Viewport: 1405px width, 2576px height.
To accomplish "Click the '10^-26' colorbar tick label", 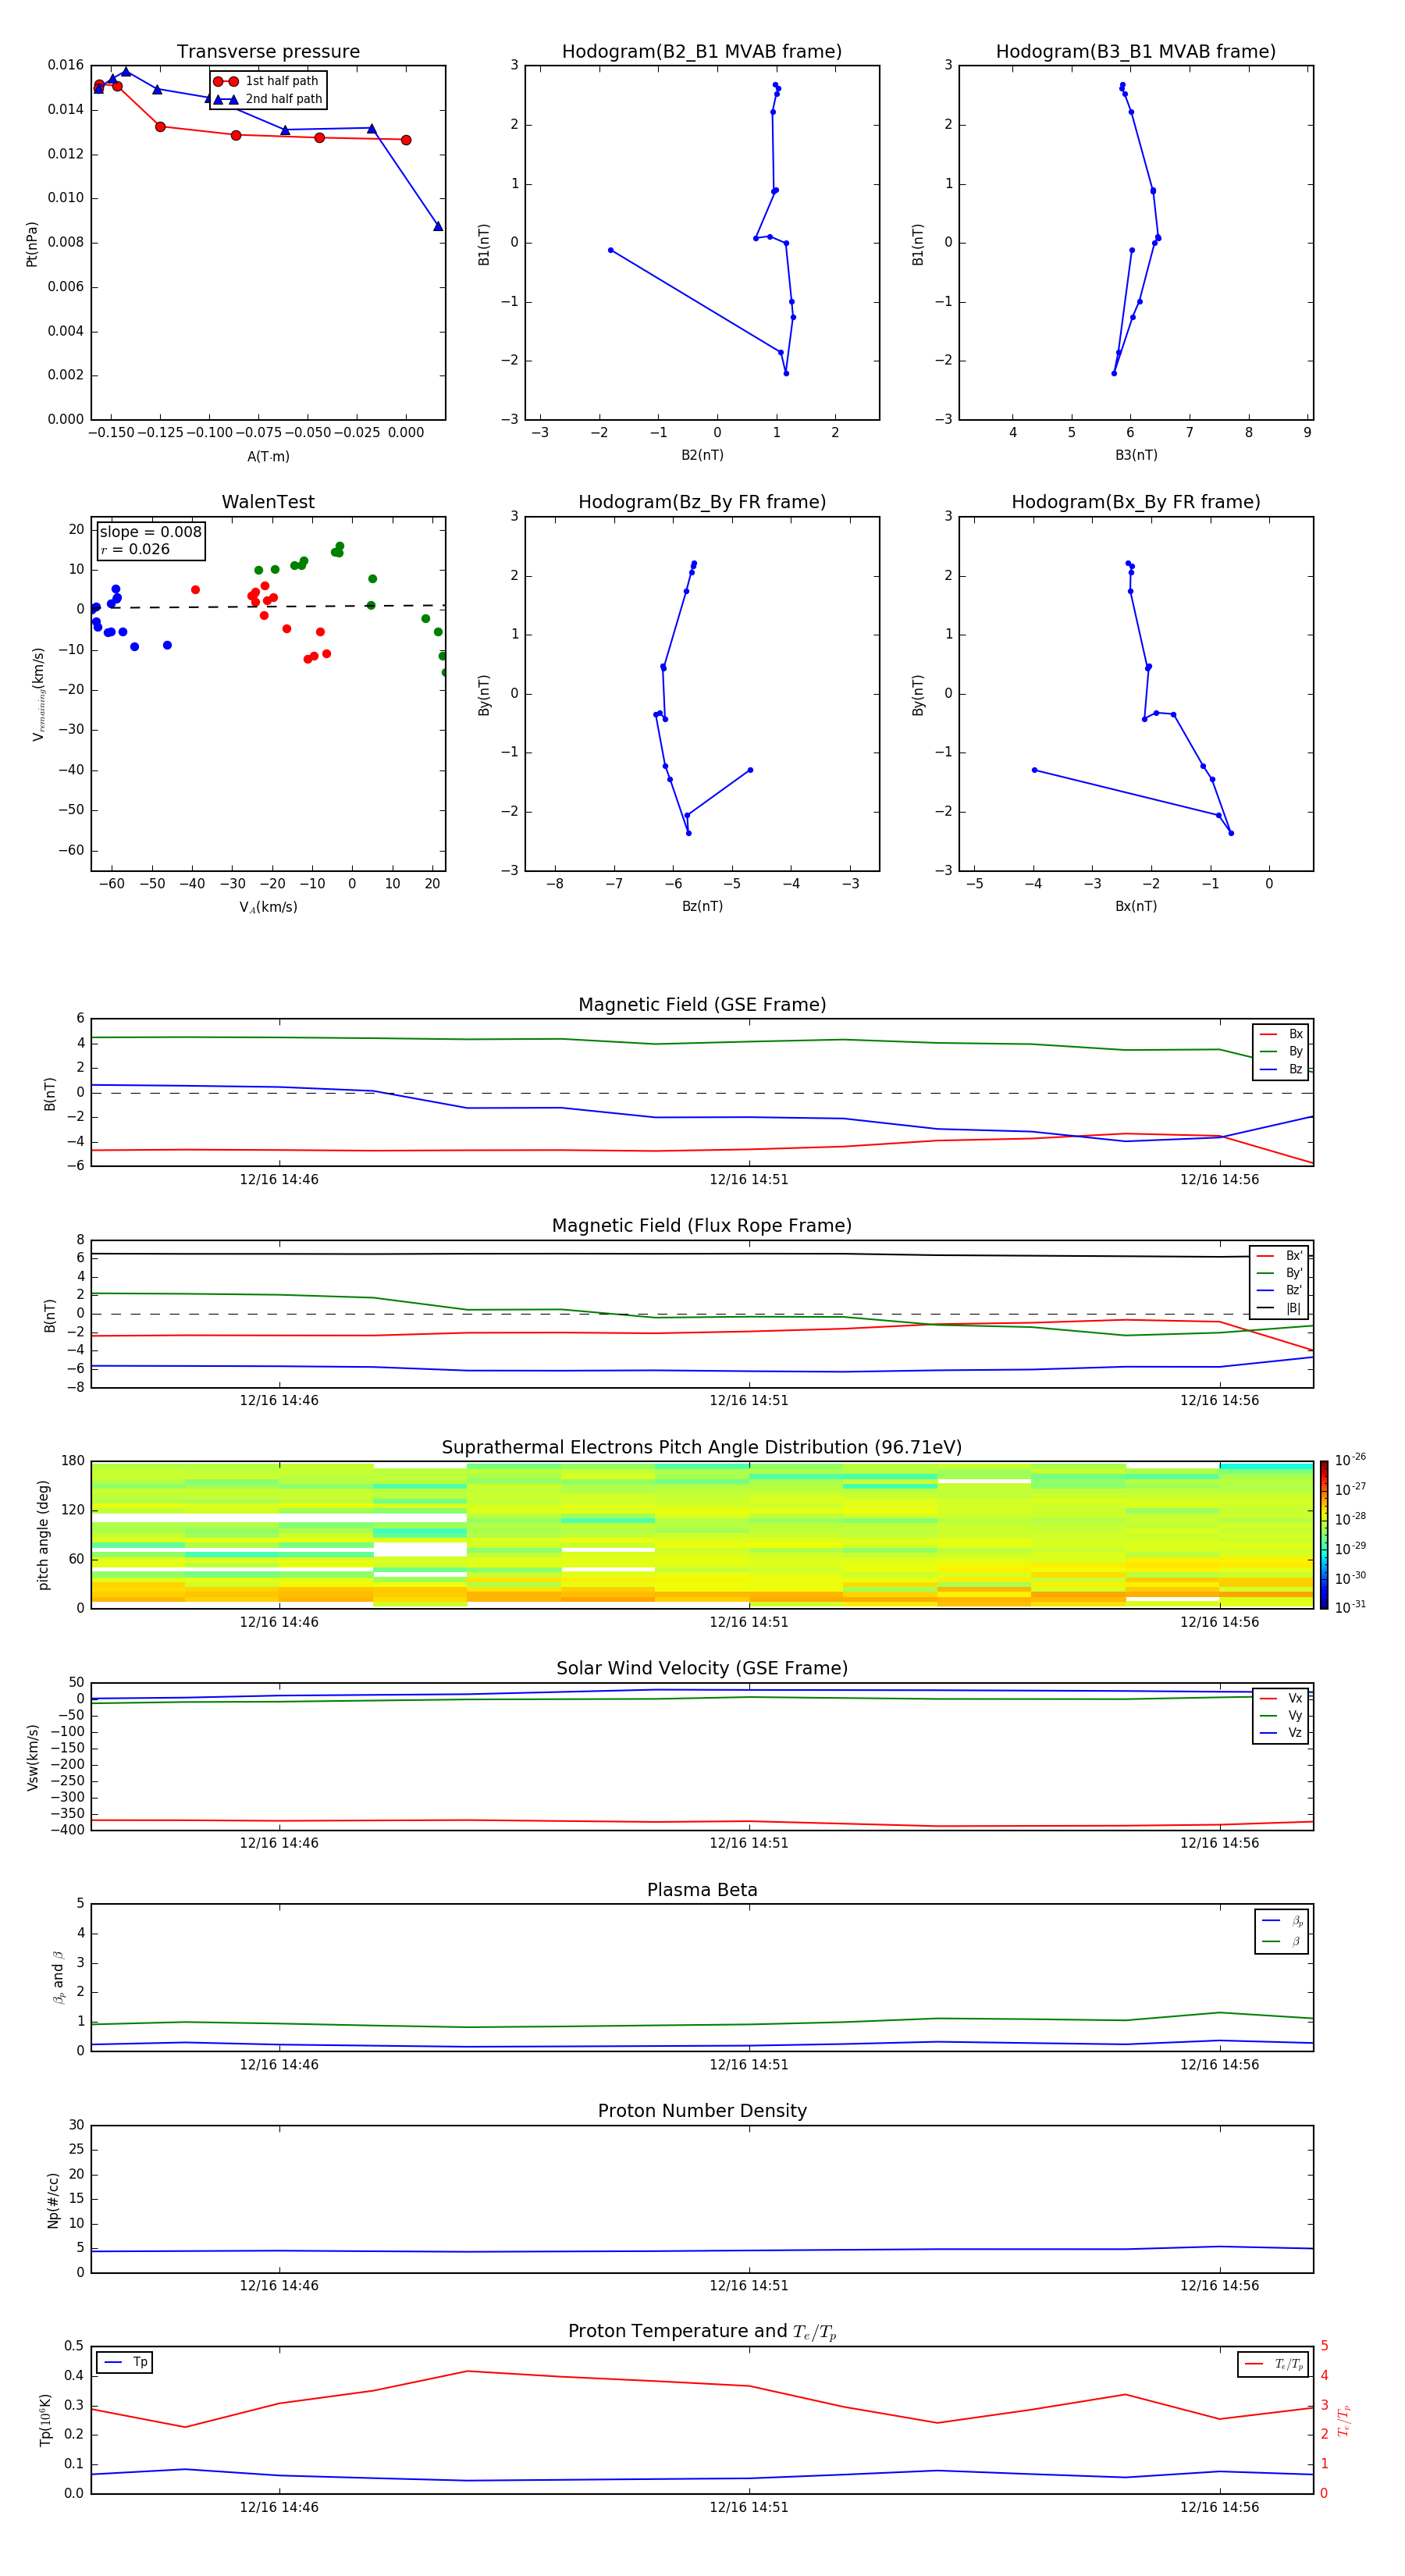I will coord(1350,1460).
